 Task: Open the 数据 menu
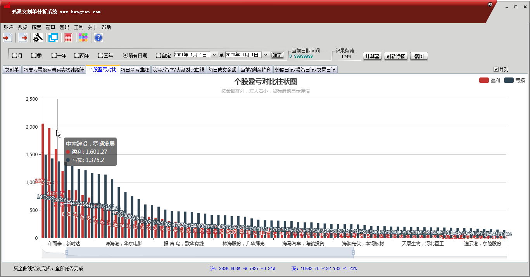22,27
